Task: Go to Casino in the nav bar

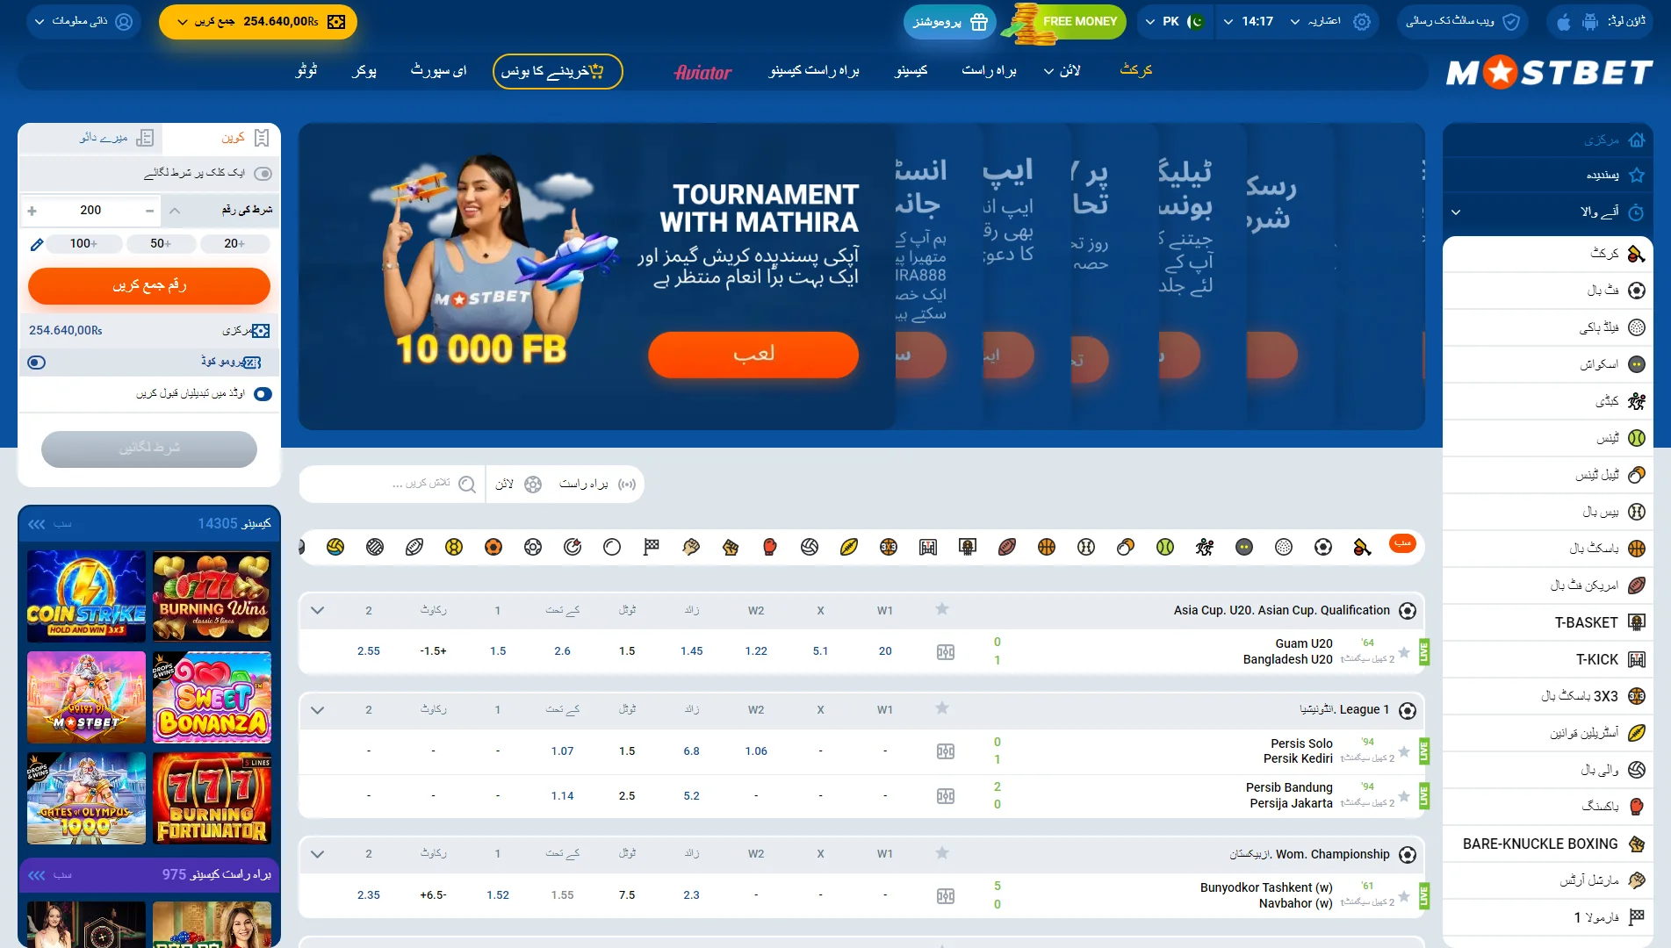Action: (x=911, y=71)
